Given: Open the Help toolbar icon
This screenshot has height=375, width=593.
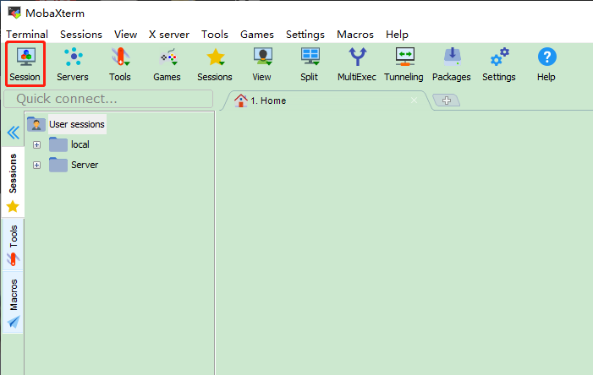Looking at the screenshot, I should 546,63.
